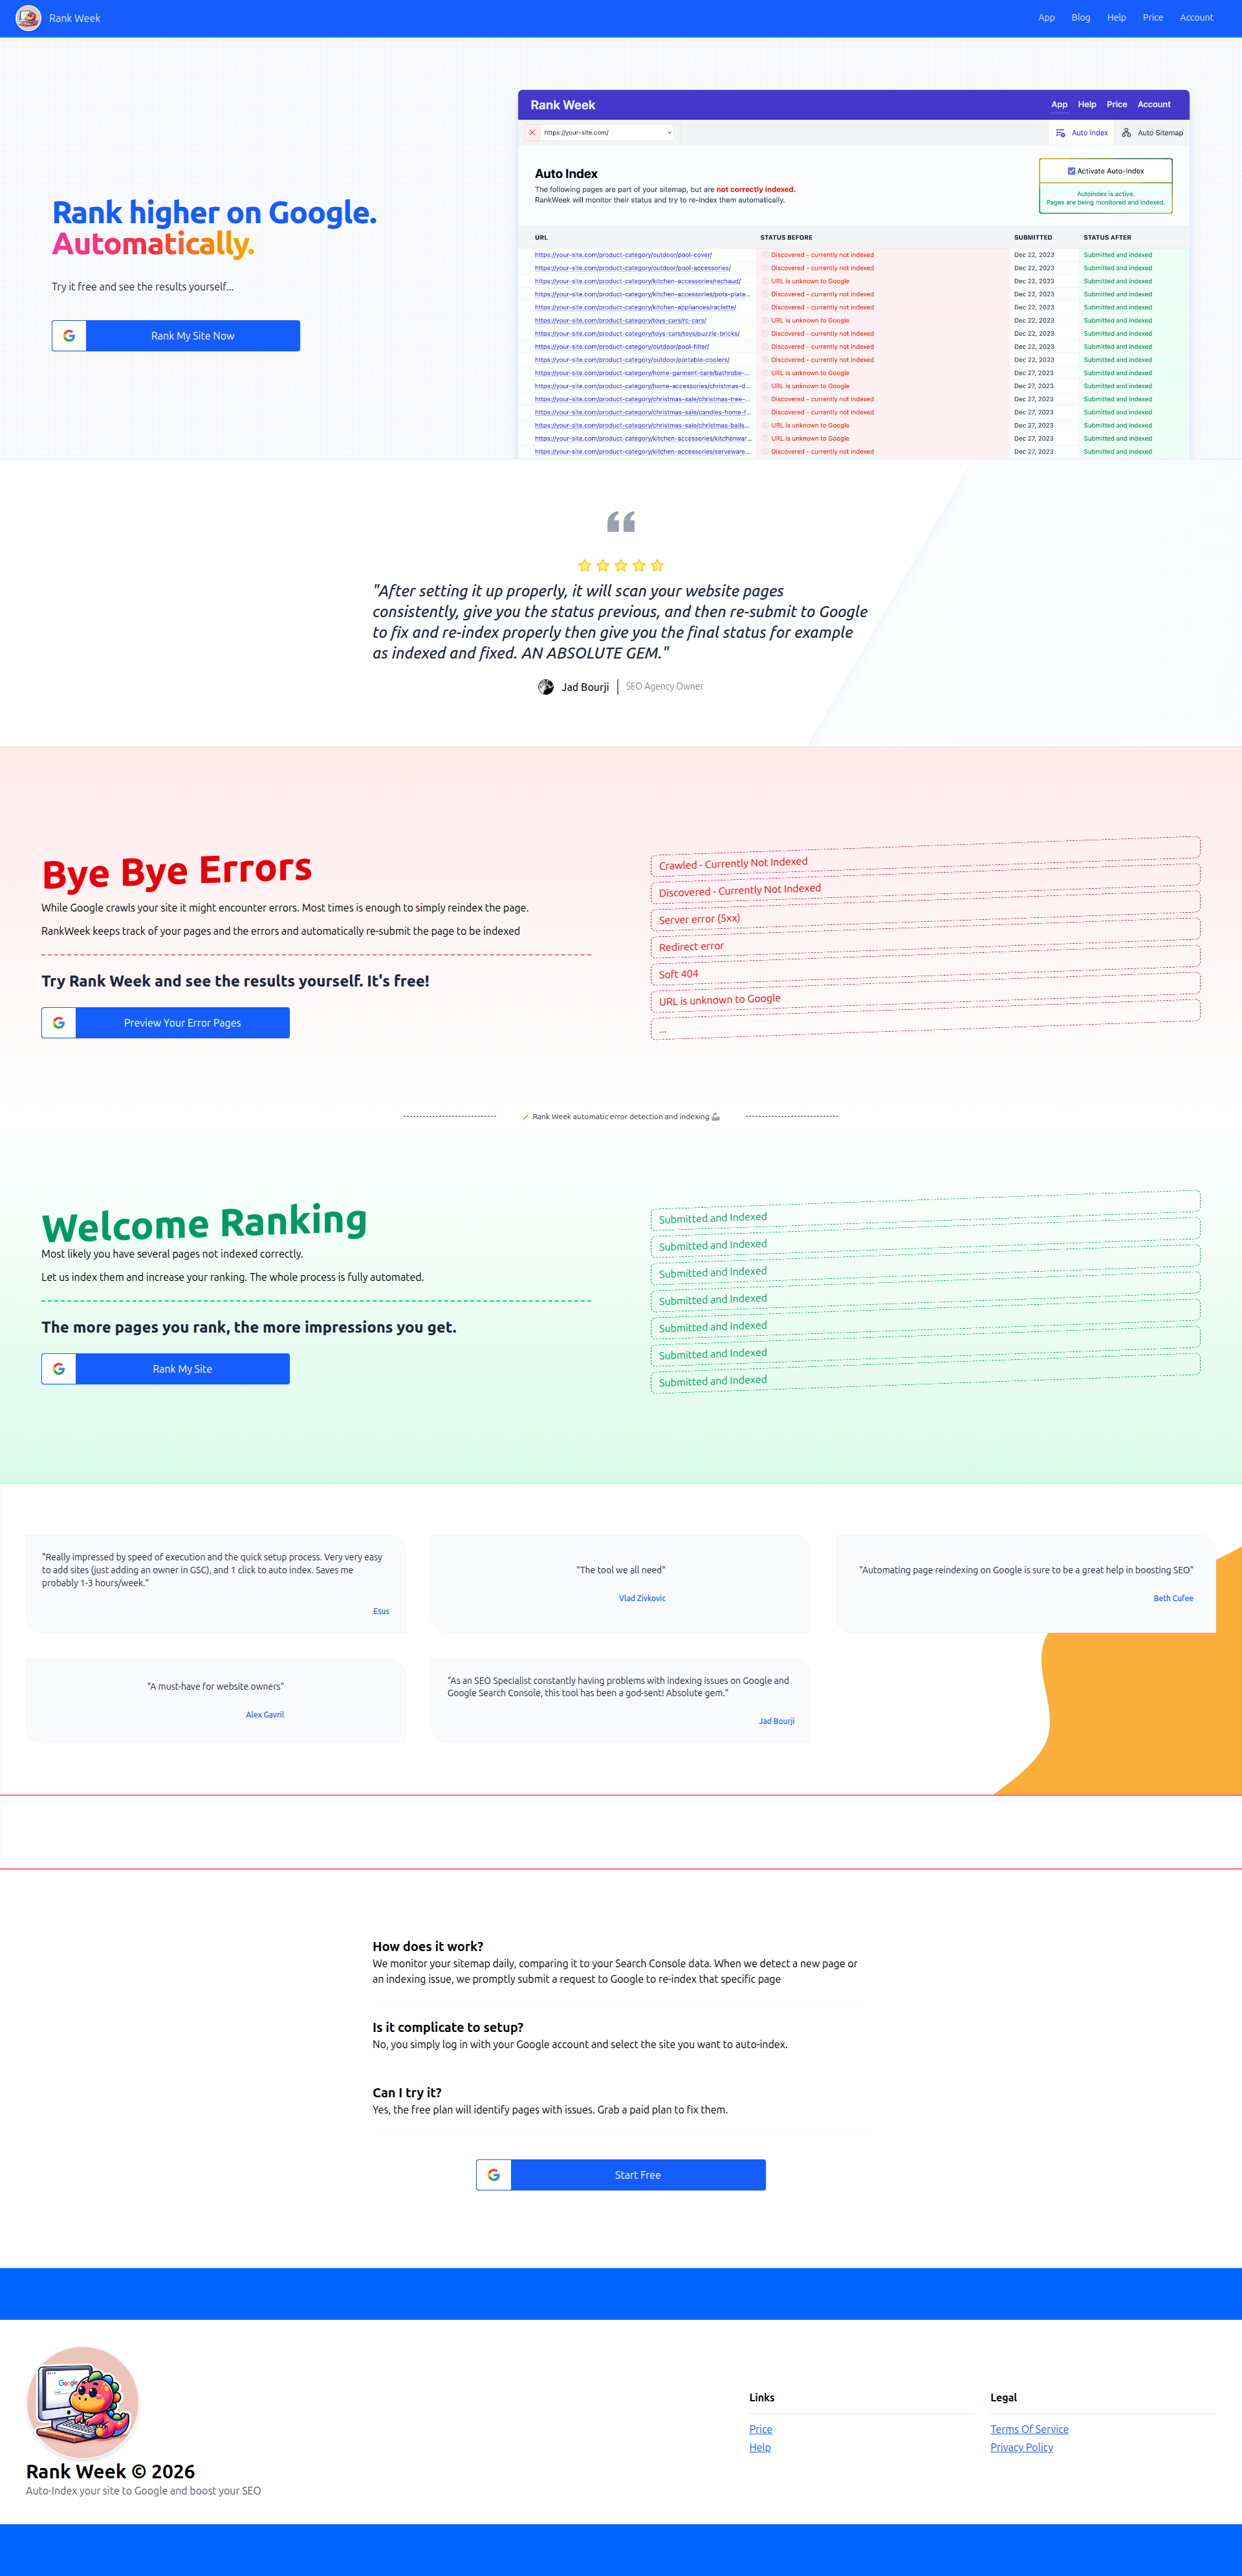Go to Blog in the top navigation
The width and height of the screenshot is (1242, 2576).
coord(1080,18)
